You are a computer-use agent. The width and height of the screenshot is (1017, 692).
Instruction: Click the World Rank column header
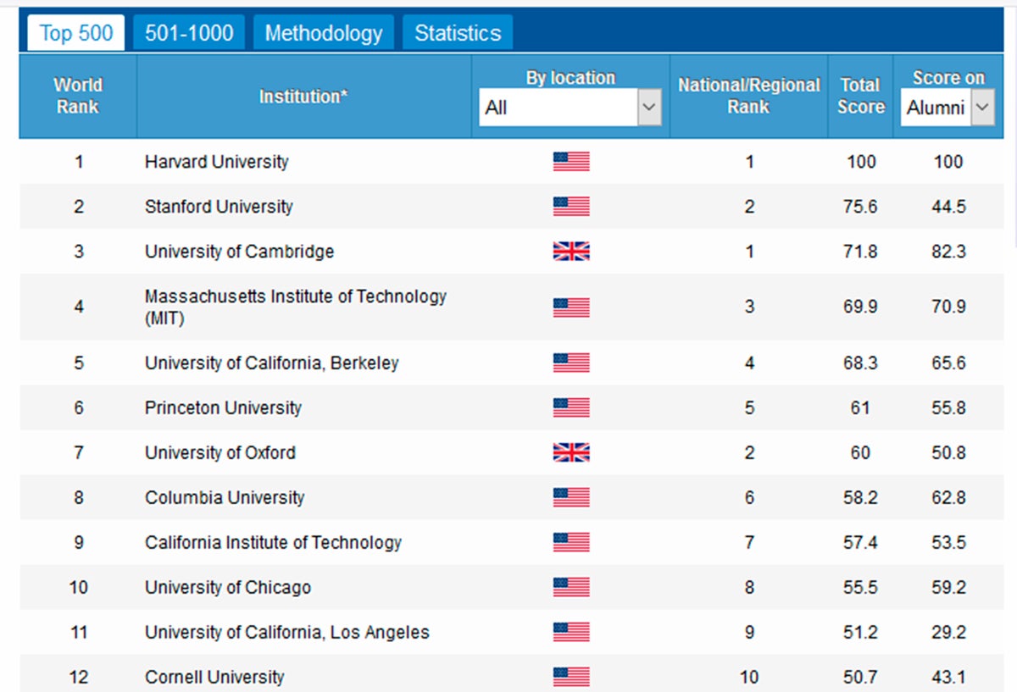point(78,96)
